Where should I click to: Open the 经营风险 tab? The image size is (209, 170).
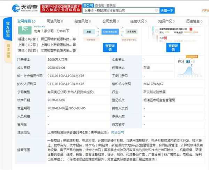[83, 21]
